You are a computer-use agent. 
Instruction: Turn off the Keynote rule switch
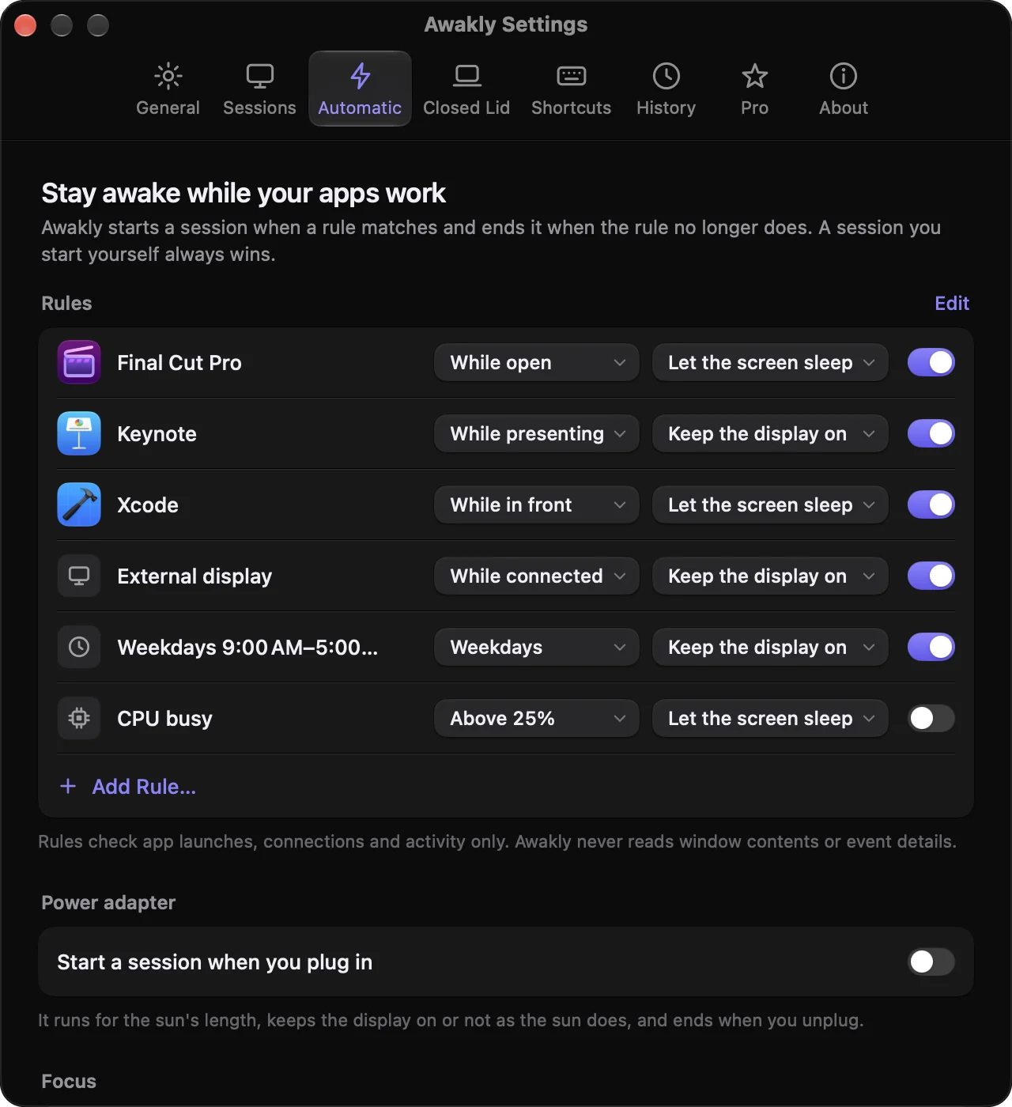pyautogui.click(x=931, y=433)
